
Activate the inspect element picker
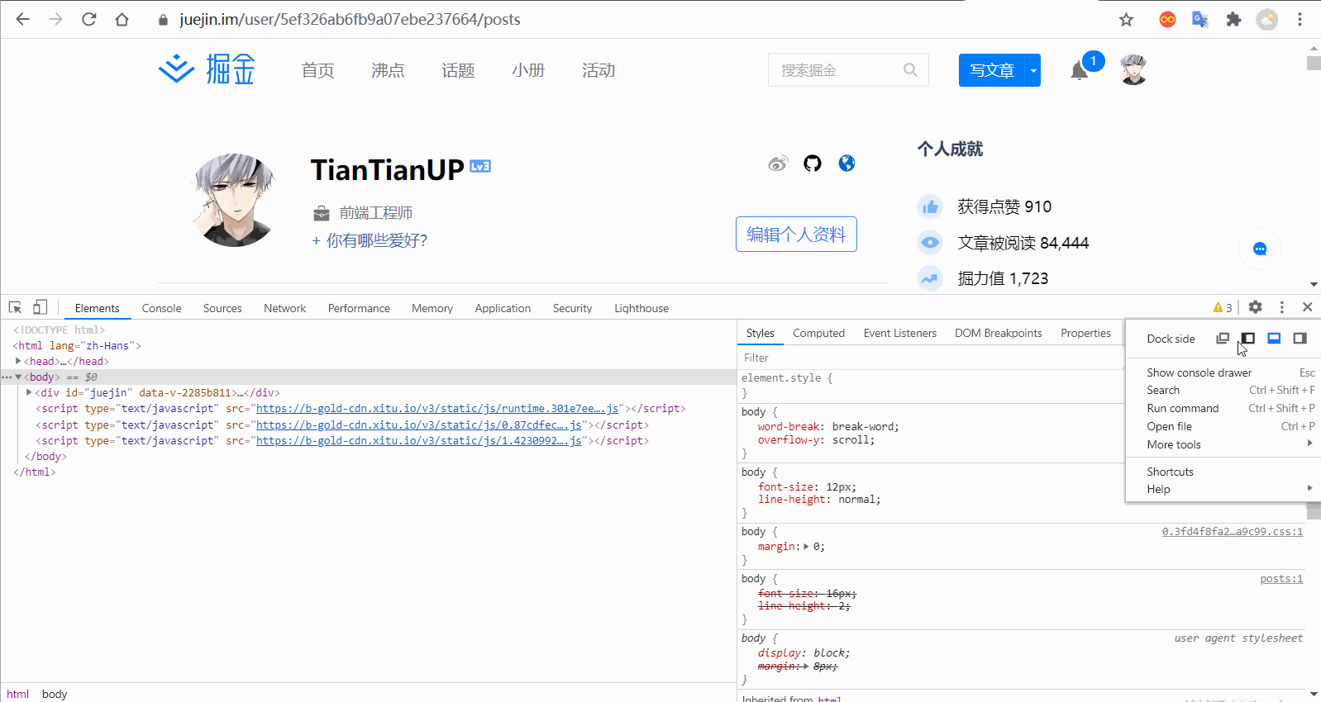point(15,307)
